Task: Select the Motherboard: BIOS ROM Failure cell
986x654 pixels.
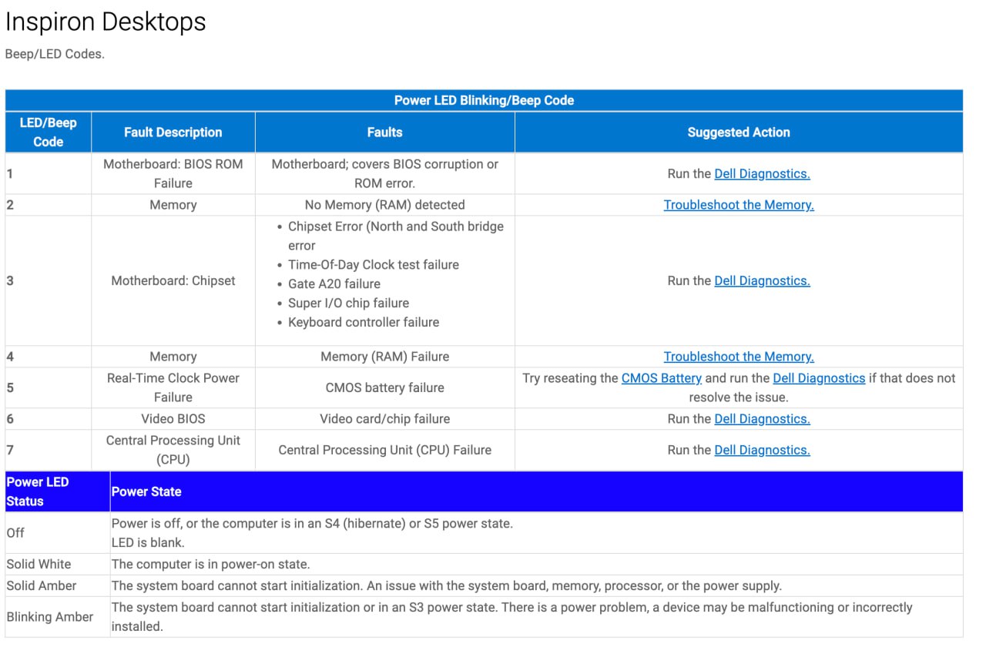Action: pos(173,173)
